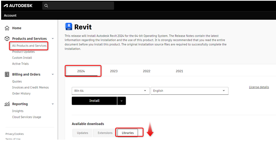Open the Win 64 platform dropdown
276x144 pixels.
pos(111,91)
